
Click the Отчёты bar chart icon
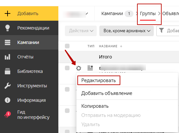(x=8, y=57)
